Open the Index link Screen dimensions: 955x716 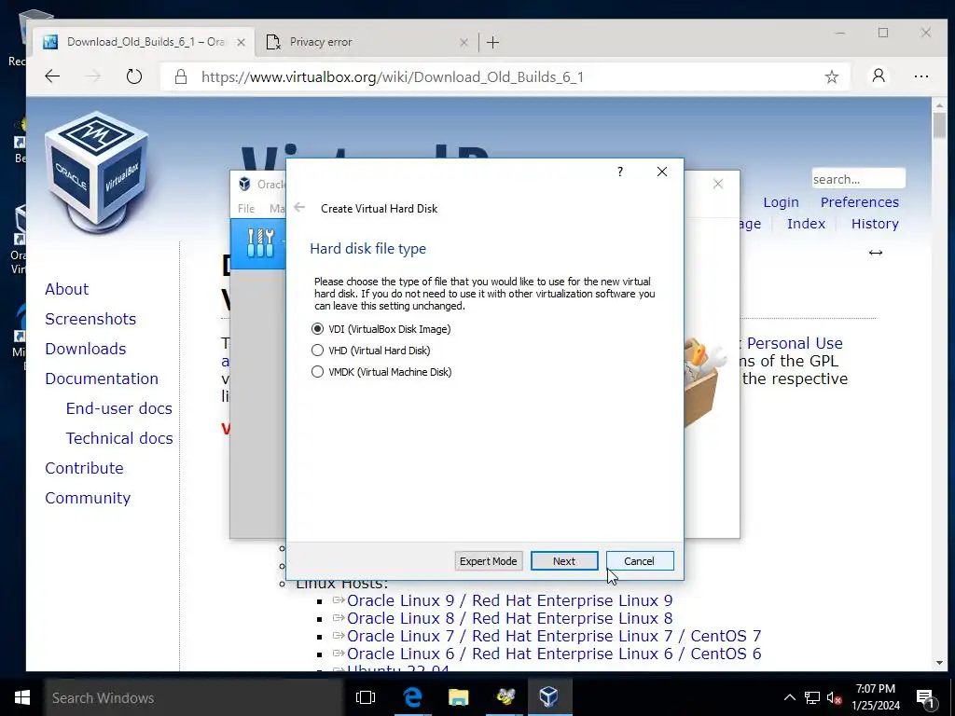pos(806,224)
